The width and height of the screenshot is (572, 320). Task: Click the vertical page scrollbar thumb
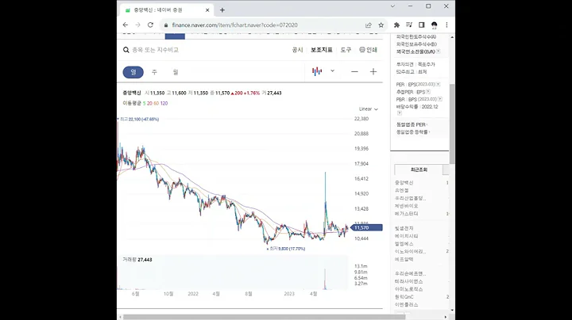tap(452, 124)
